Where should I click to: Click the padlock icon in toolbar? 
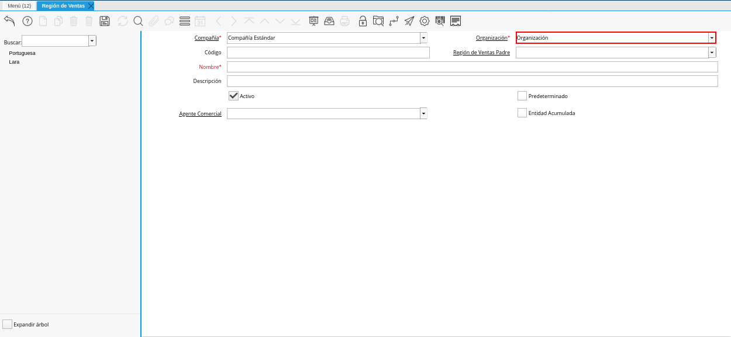(363, 21)
